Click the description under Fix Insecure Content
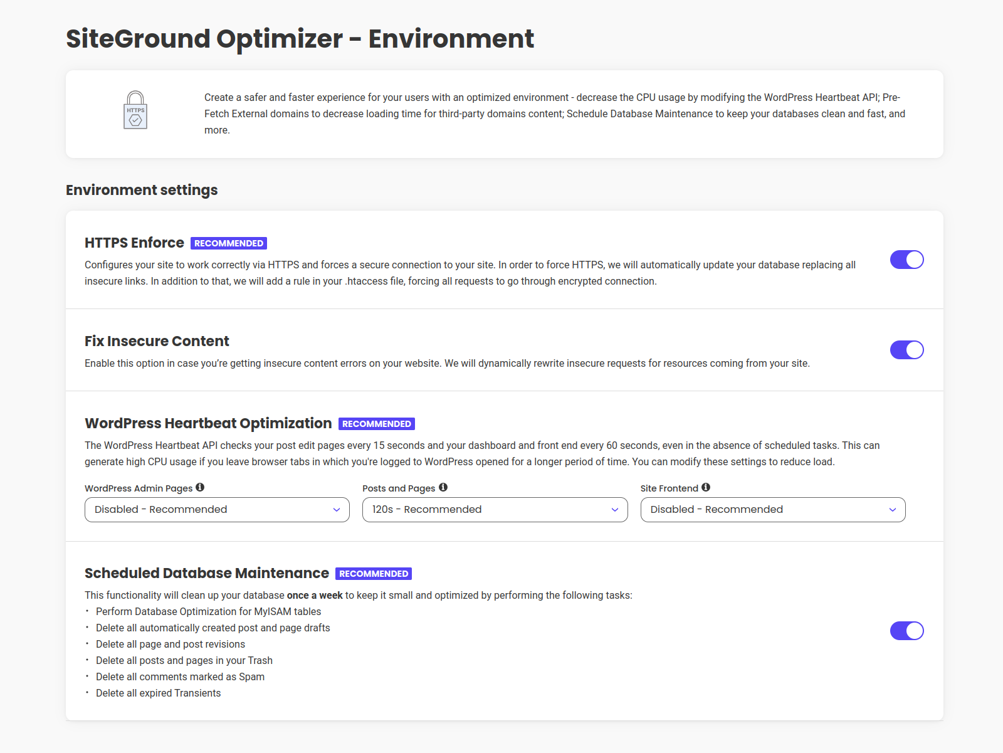 point(447,363)
